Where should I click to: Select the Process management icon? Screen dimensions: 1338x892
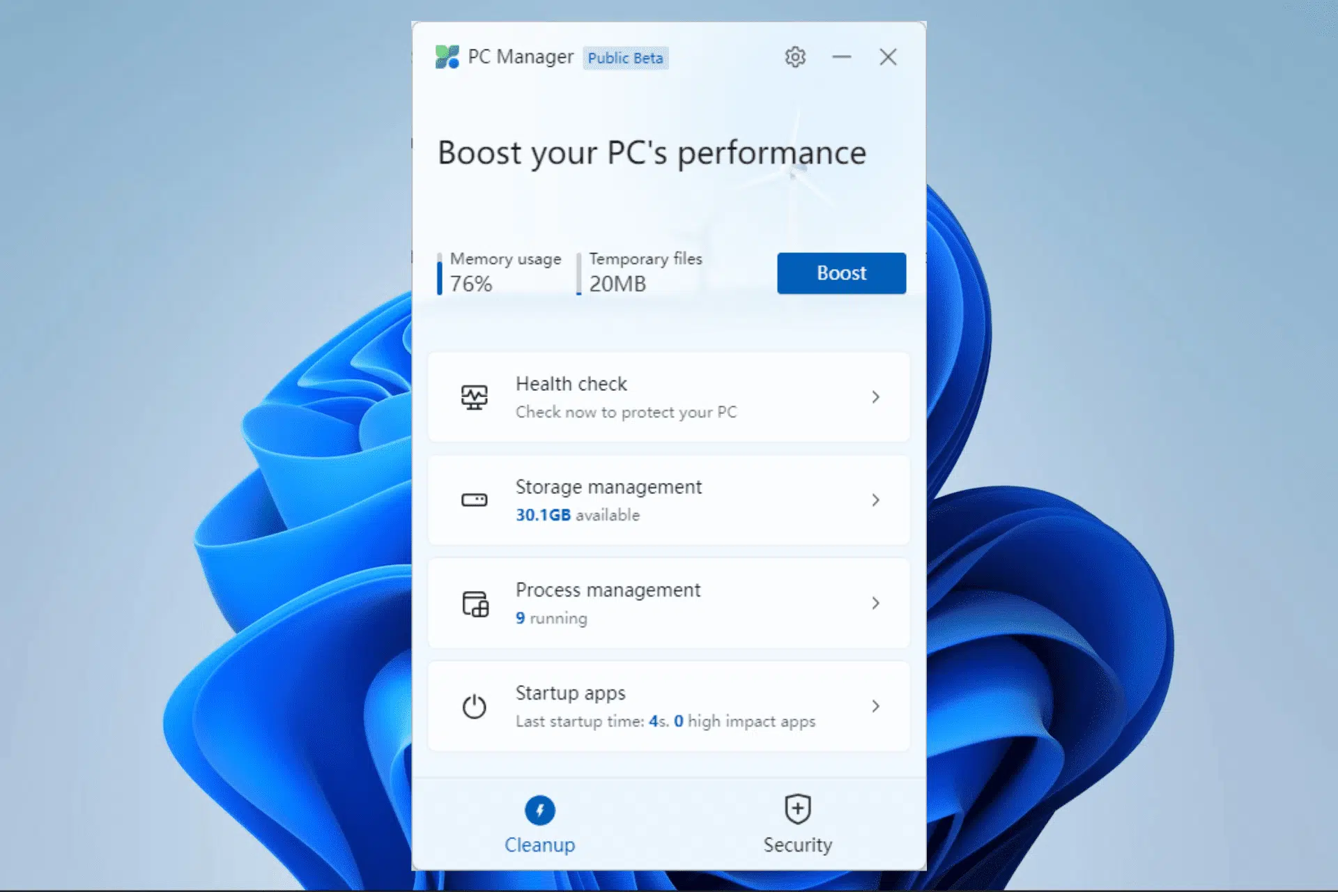pyautogui.click(x=475, y=603)
